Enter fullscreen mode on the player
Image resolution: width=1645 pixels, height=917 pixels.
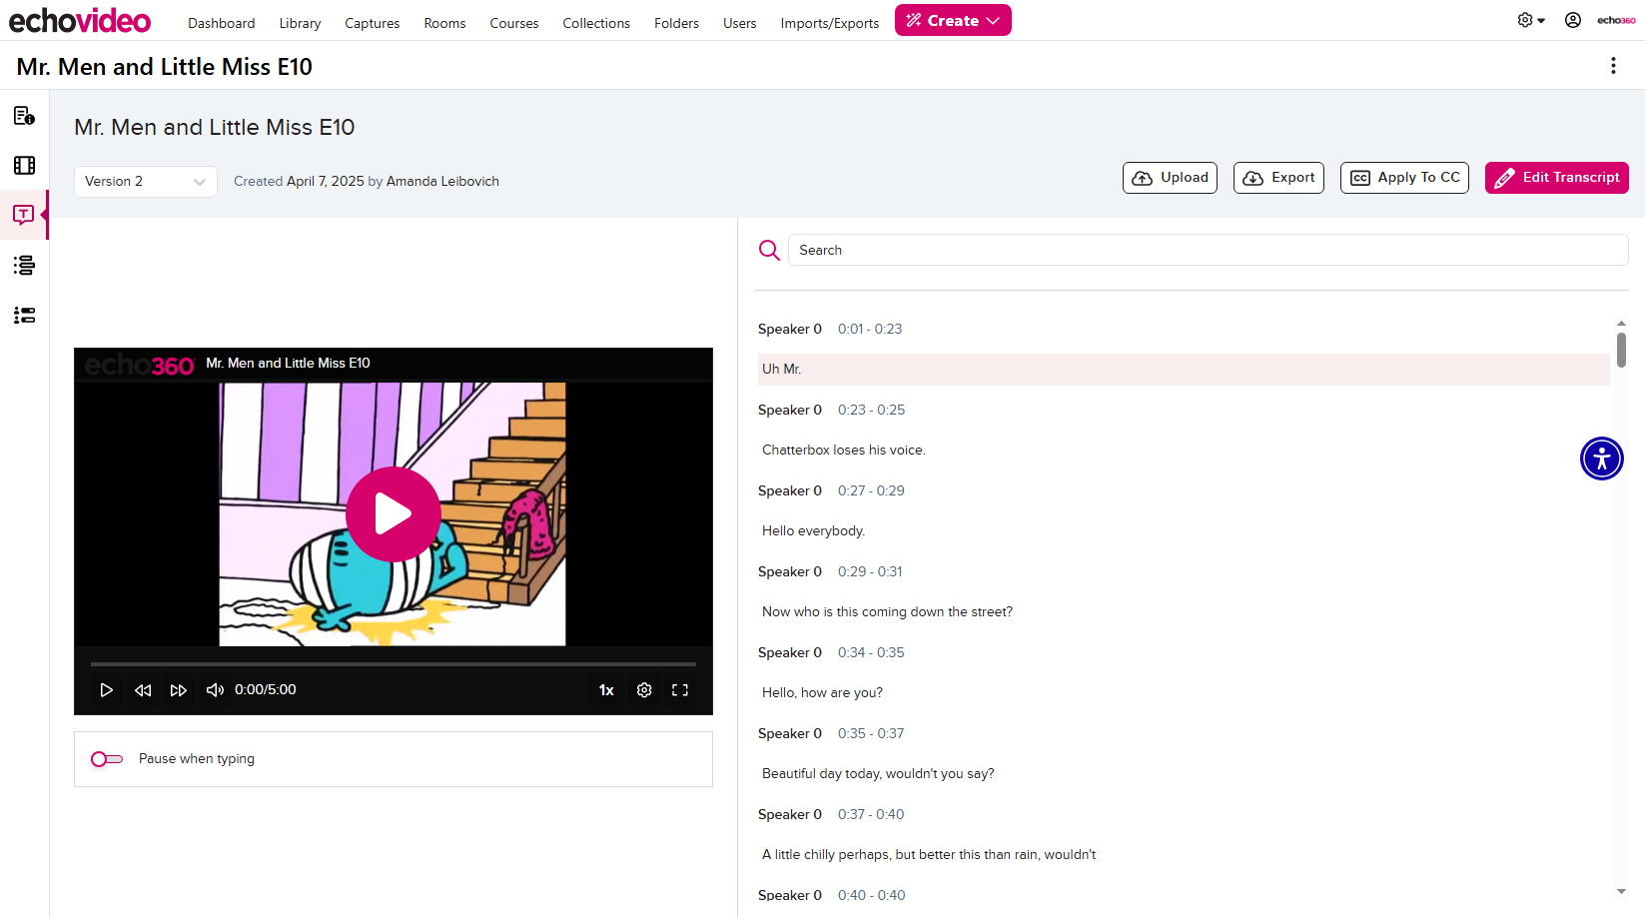680,690
